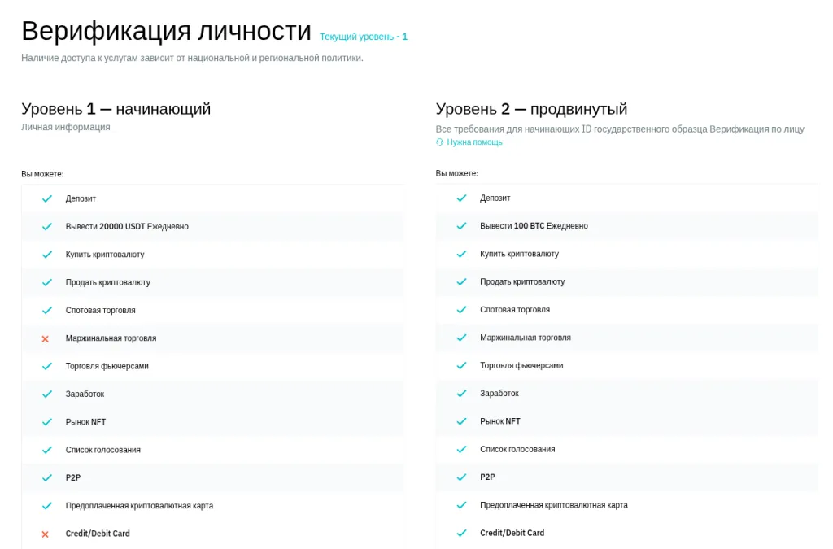Click the checkmark next to Level 1 P2P
This screenshot has width=833, height=549.
[46, 477]
